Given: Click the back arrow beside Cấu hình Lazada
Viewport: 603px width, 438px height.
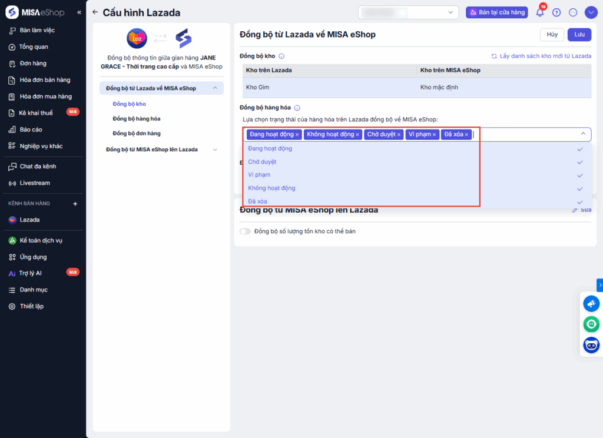Looking at the screenshot, I should point(95,12).
